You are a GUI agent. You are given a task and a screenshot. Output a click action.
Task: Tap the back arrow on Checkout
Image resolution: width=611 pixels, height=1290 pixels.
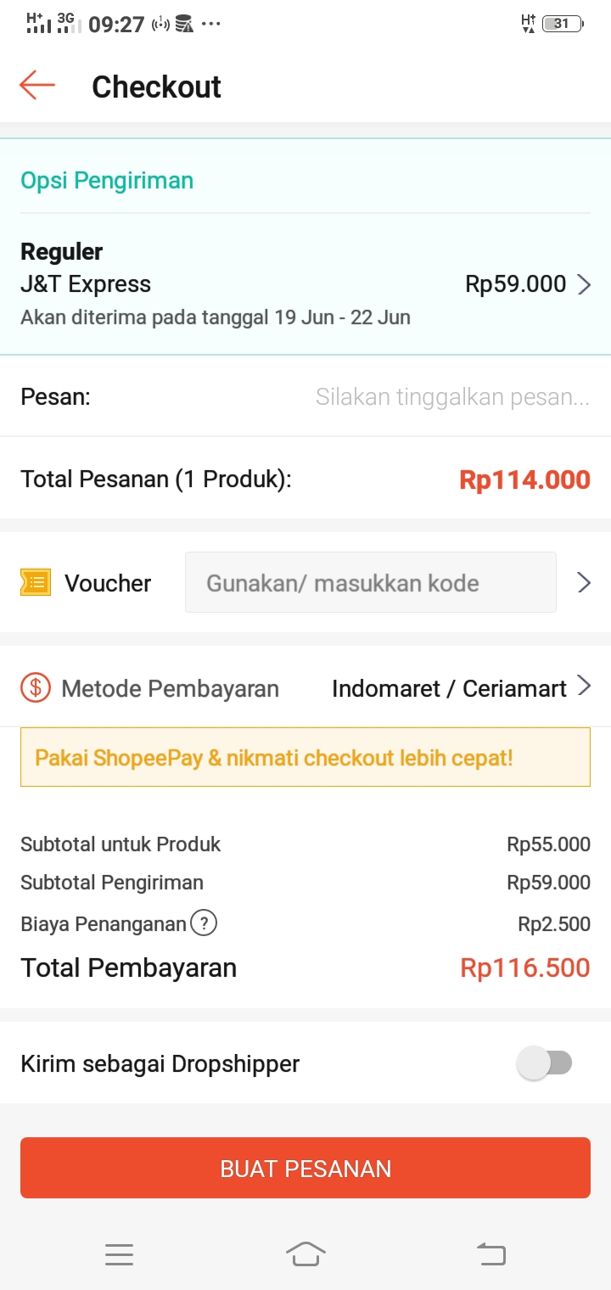37,86
